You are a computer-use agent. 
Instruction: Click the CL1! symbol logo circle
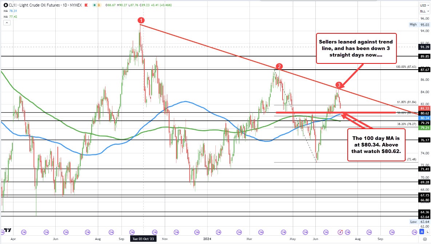[x=5, y=5]
